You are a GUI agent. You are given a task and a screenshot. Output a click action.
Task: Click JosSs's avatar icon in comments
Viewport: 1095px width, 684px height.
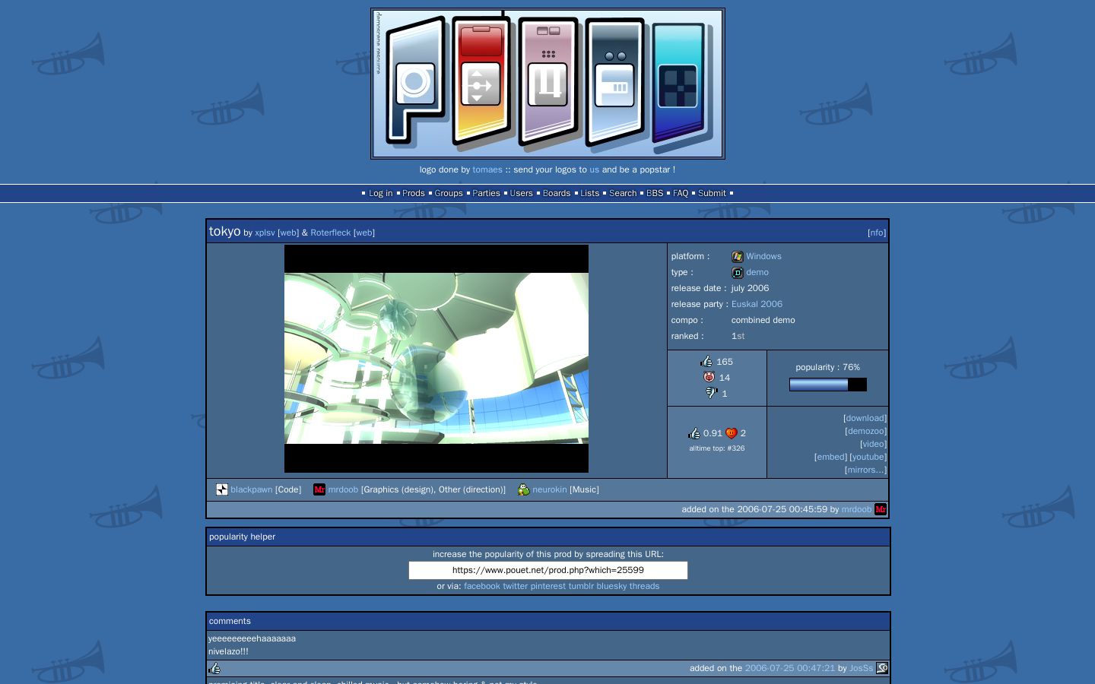(x=882, y=668)
